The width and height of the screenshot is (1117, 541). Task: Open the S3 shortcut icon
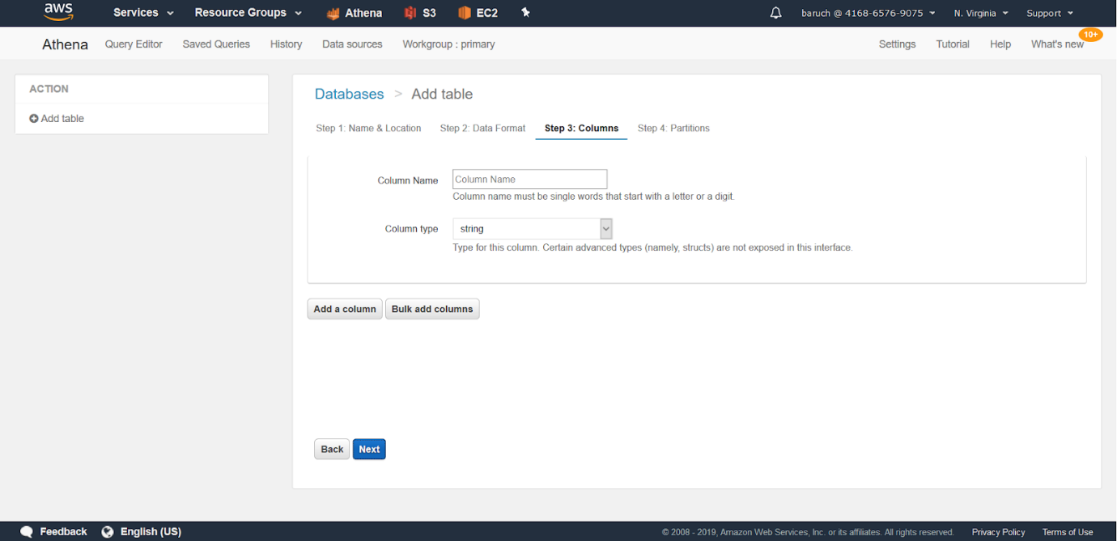pos(410,13)
